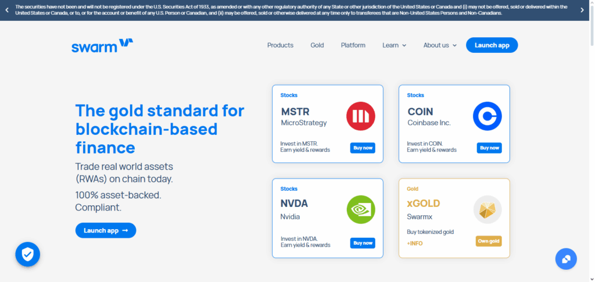Click the Swarmx name text
Image resolution: width=595 pixels, height=282 pixels.
(420, 217)
